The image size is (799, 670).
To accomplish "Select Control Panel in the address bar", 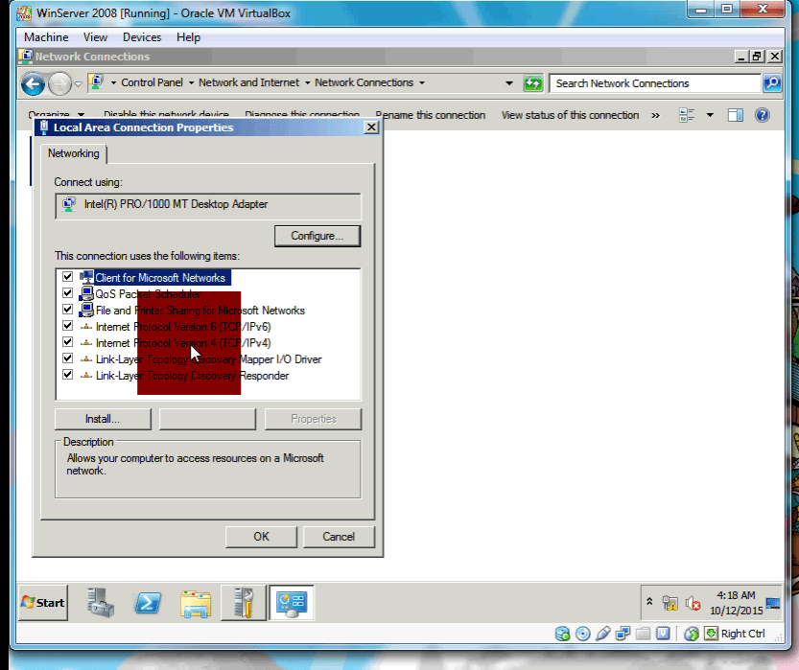I will (152, 82).
